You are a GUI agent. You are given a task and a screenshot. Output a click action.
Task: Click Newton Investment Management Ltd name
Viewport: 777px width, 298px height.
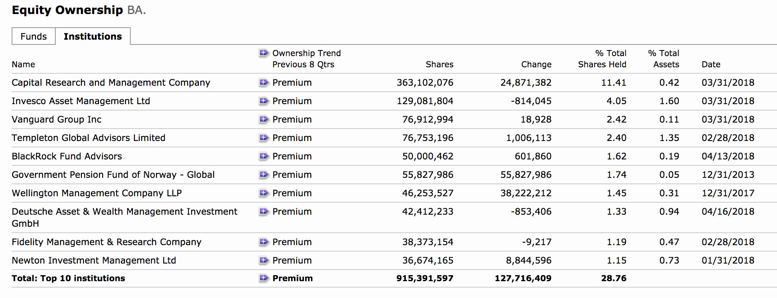point(94,260)
